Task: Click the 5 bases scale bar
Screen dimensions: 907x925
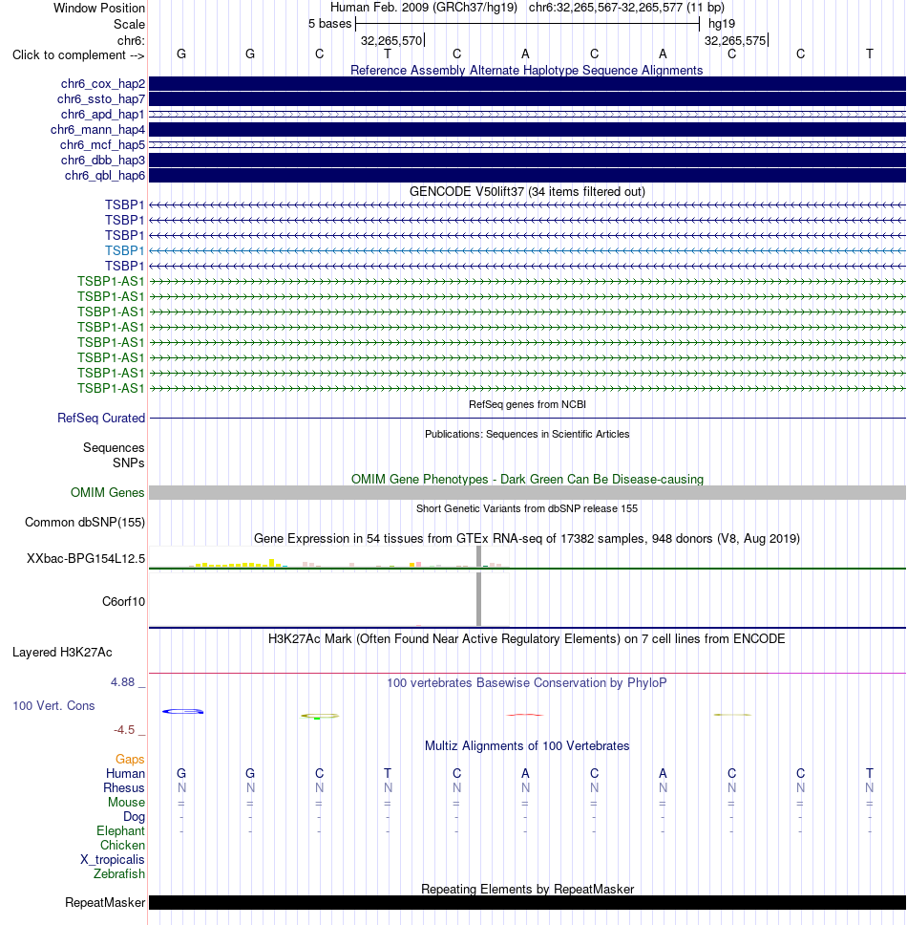Action: pos(527,24)
